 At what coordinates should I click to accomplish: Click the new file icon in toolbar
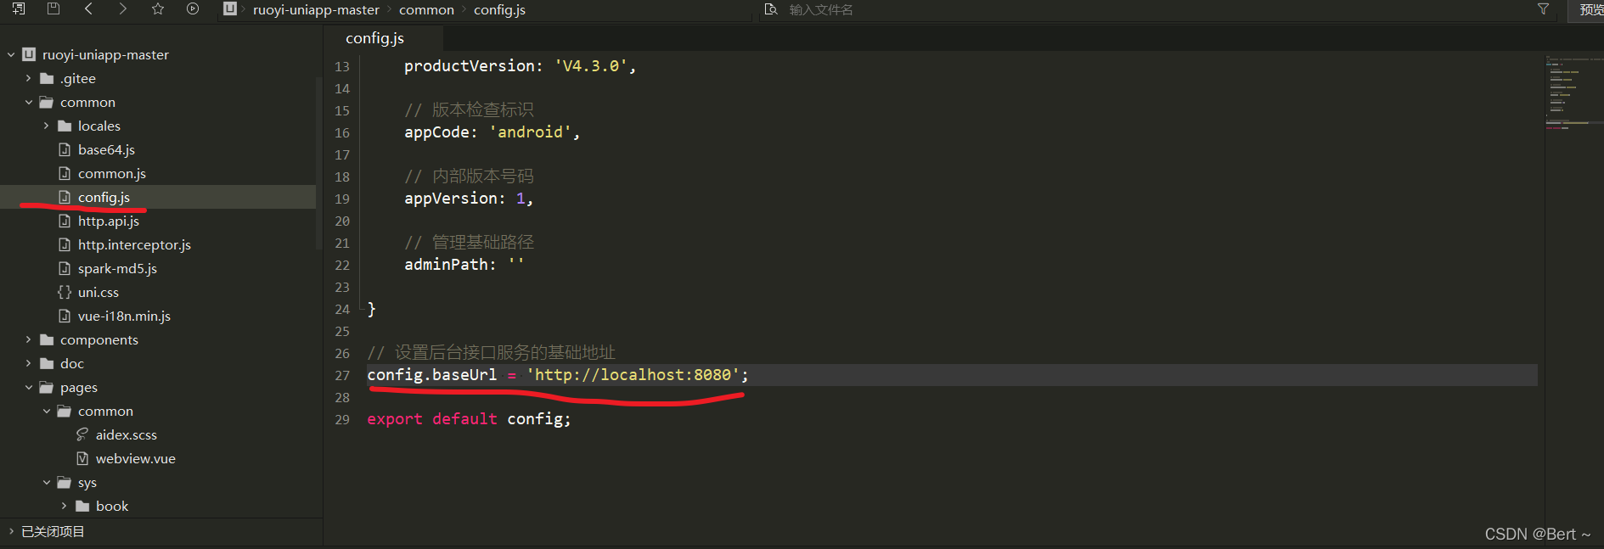point(19,8)
